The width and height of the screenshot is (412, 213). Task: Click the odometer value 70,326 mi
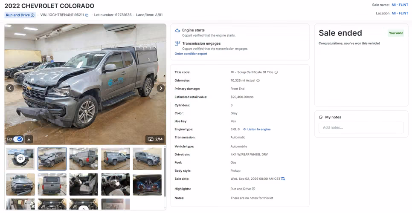pos(238,81)
